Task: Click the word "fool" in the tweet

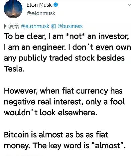Action: [x=117, y=101]
